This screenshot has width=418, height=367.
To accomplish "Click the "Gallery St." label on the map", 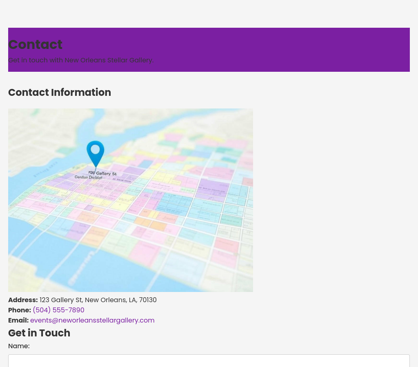I will pyautogui.click(x=103, y=173).
